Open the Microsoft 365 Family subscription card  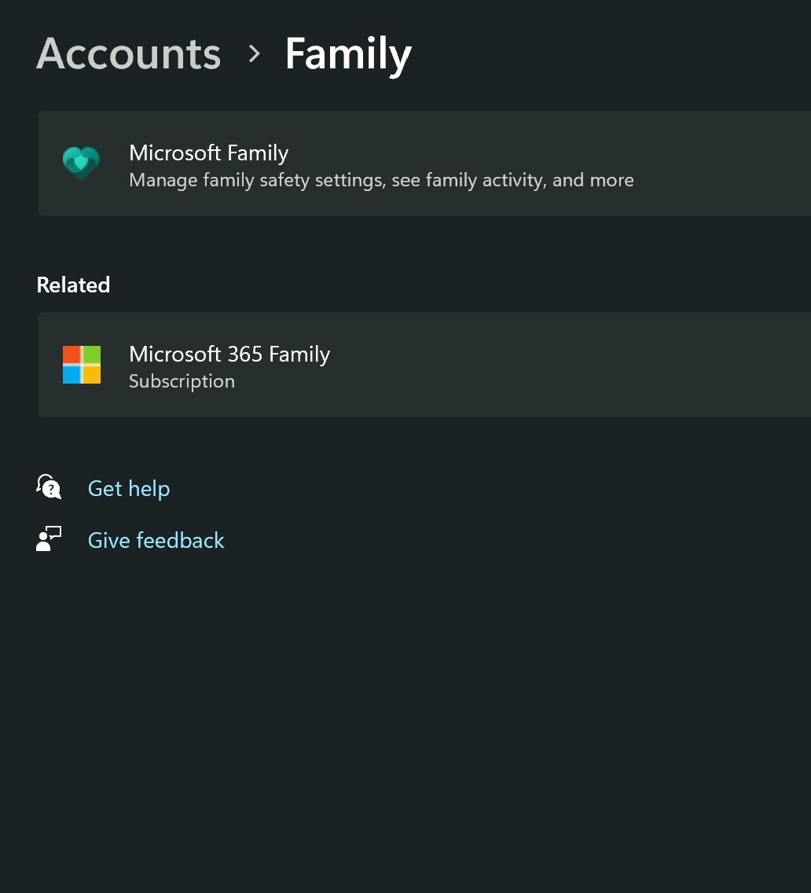click(x=393, y=365)
